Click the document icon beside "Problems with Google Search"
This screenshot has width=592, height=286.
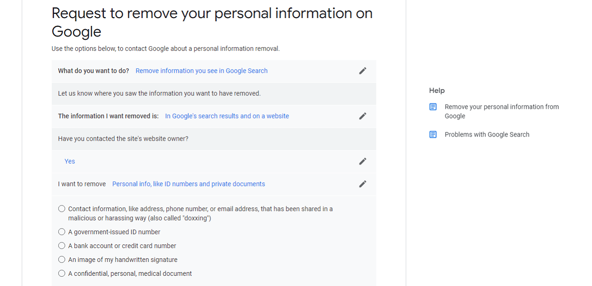click(x=433, y=135)
